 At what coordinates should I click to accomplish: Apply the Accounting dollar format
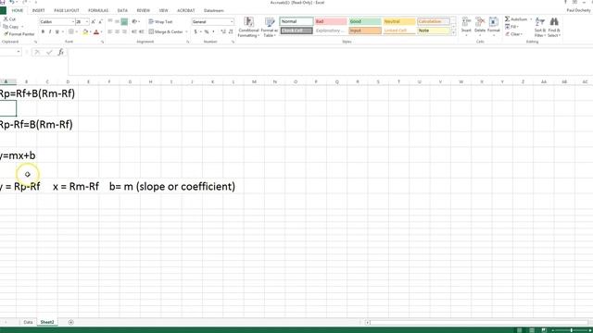pyautogui.click(x=196, y=32)
